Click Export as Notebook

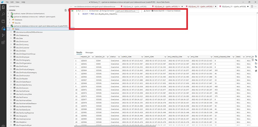click(173, 11)
